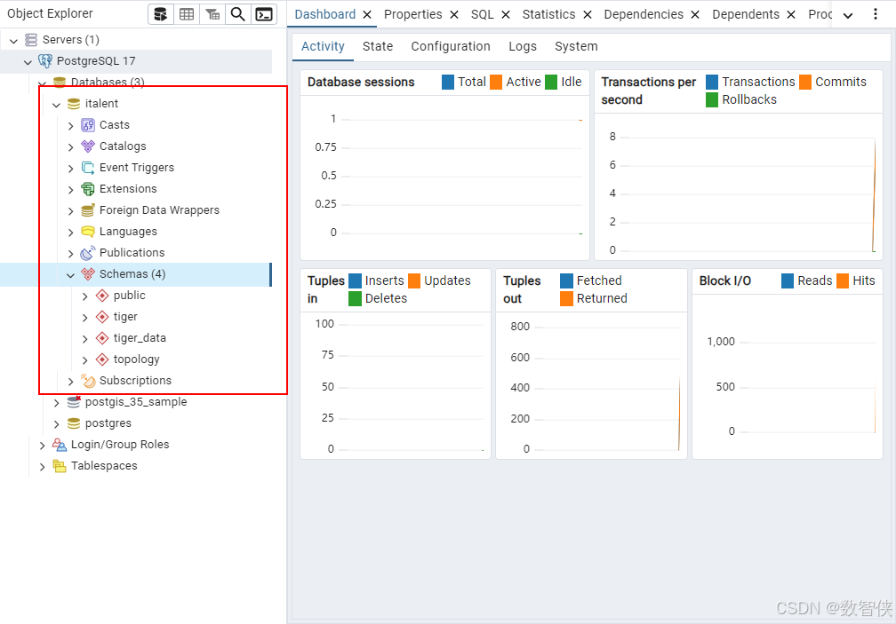Click the View Data table icon

point(187,14)
